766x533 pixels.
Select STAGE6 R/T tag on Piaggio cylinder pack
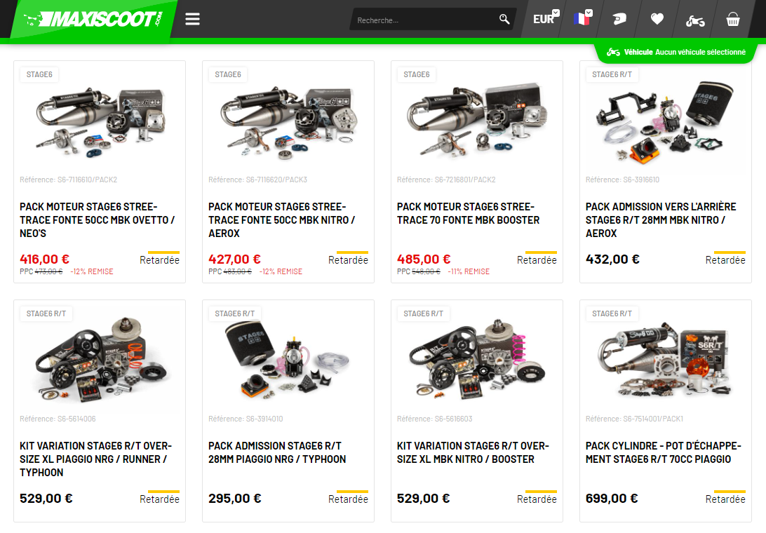(612, 313)
